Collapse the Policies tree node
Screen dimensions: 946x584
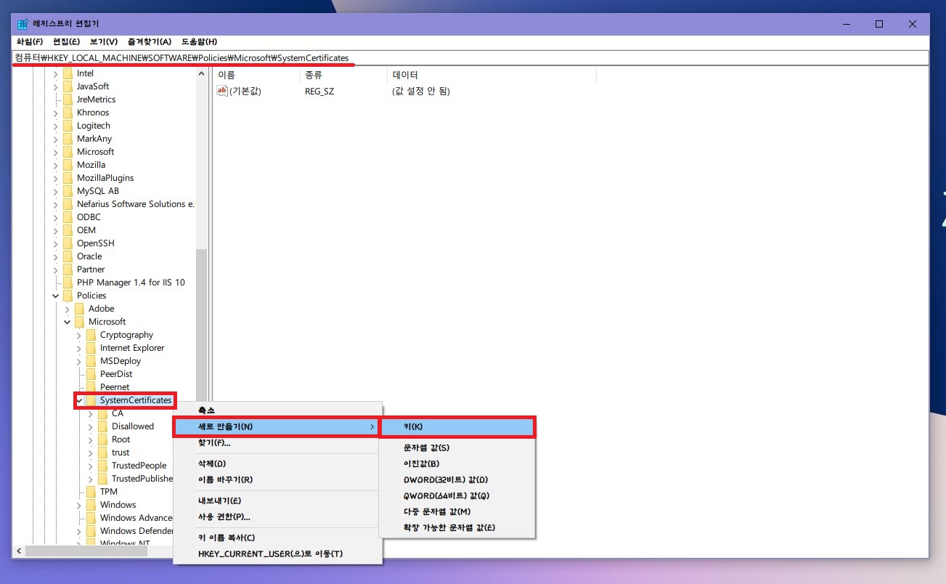(56, 296)
